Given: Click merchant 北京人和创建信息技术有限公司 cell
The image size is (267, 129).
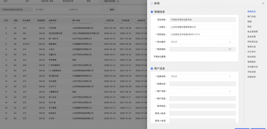Looking at the screenshot, I should 86,33.
